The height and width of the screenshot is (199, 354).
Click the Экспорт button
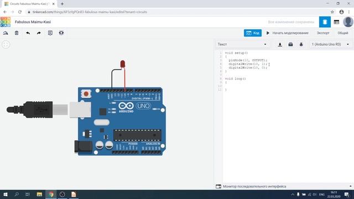point(323,33)
